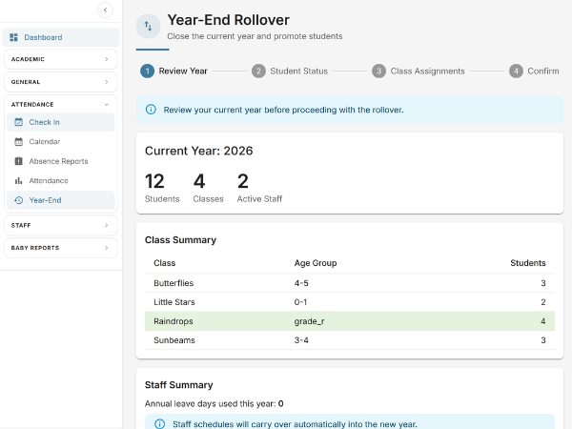Image resolution: width=572 pixels, height=429 pixels.
Task: Expand the Academic section
Action: click(61, 59)
